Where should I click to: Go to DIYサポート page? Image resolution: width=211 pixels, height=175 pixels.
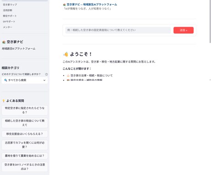[x=9, y=22]
